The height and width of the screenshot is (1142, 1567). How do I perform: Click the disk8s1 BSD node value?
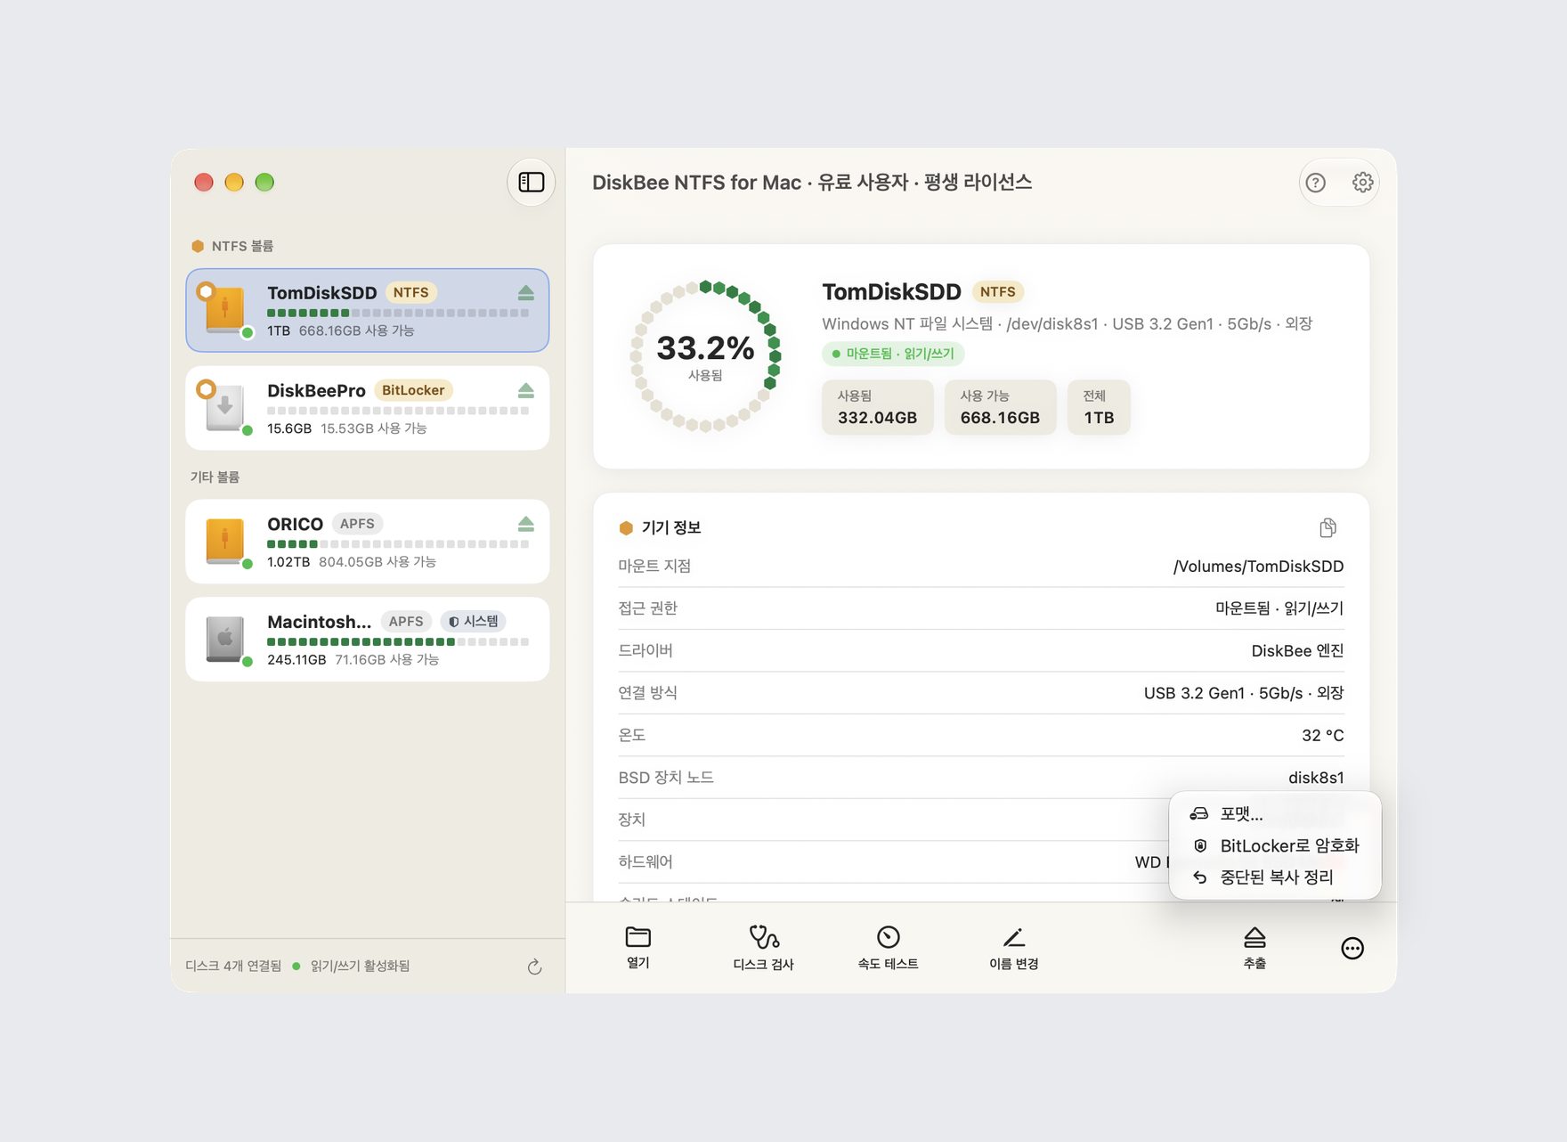(x=1316, y=778)
